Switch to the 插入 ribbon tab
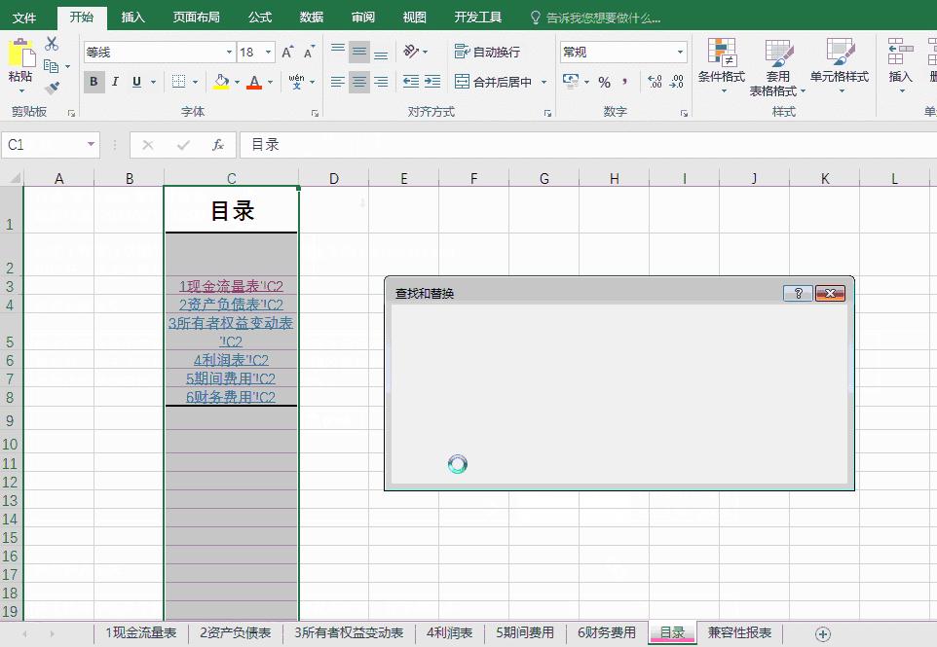This screenshot has width=937, height=647. coord(132,17)
